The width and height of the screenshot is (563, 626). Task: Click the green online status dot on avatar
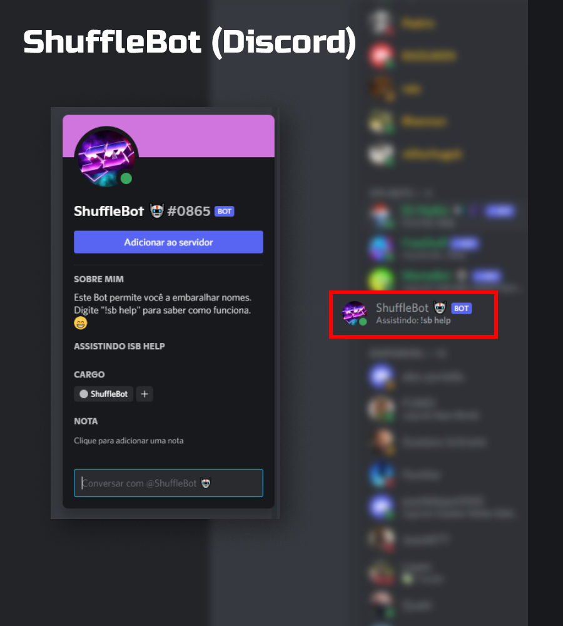pos(126,178)
